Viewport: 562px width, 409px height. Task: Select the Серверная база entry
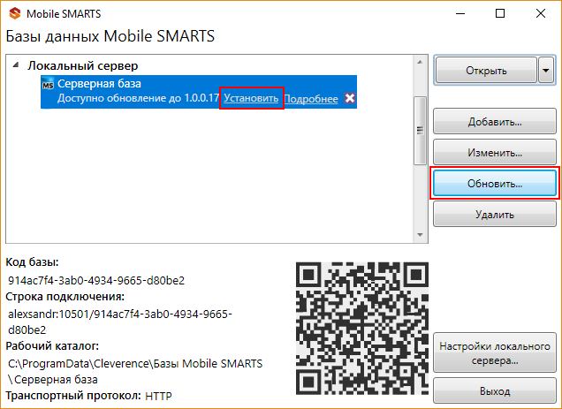tap(199, 92)
